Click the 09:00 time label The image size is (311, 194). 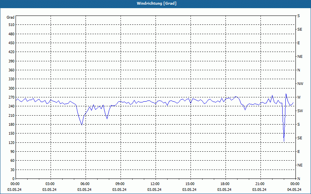pyautogui.click(x=121, y=184)
